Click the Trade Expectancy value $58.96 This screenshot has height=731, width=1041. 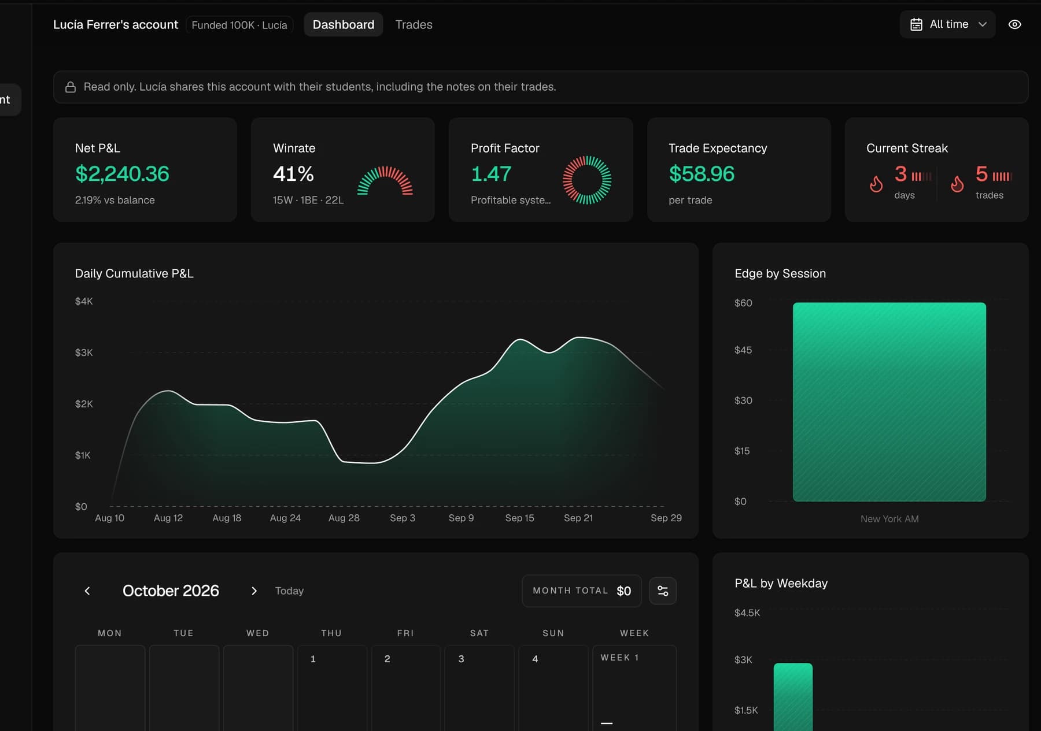tap(702, 174)
